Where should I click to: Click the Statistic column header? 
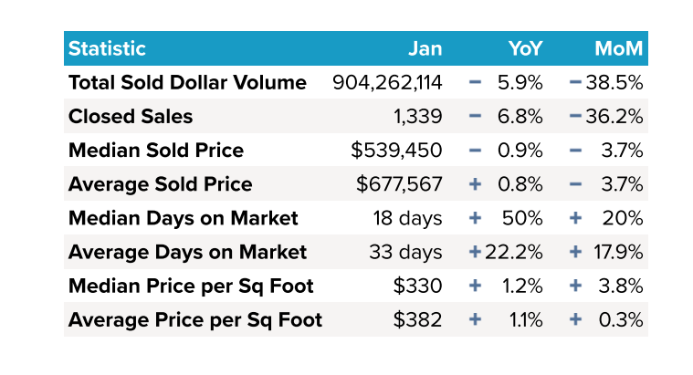107,48
